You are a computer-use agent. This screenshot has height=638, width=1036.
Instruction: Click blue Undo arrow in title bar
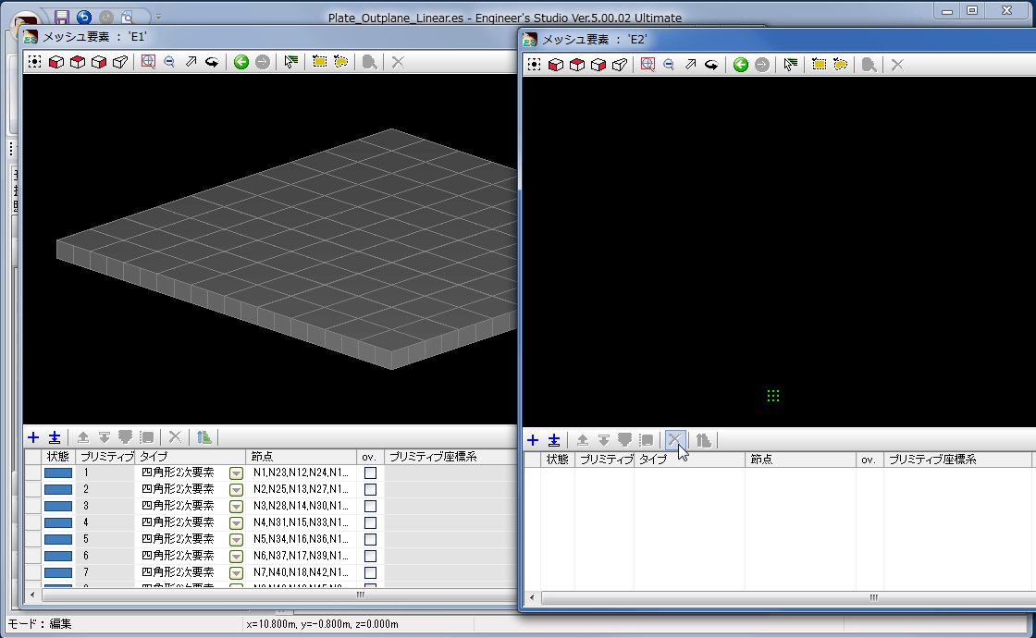tap(84, 17)
